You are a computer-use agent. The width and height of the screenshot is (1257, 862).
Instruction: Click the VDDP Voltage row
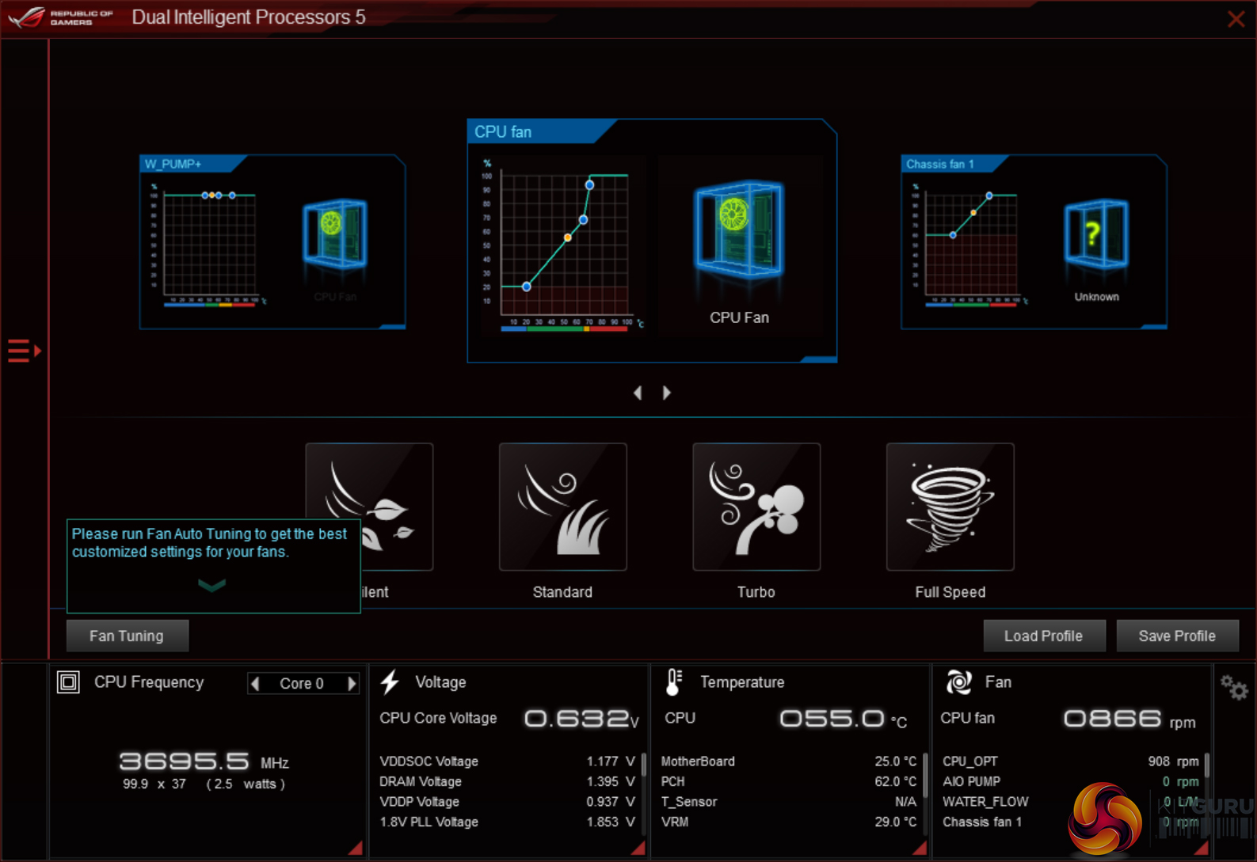coord(507,802)
